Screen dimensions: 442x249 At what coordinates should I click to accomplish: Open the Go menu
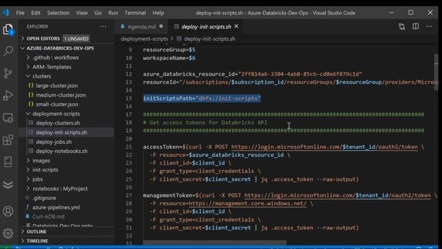[x=98, y=12]
